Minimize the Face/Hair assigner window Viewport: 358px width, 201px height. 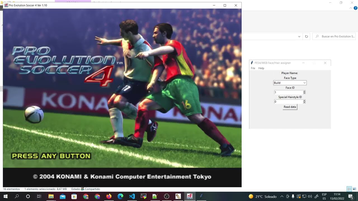pyautogui.click(x=303, y=63)
